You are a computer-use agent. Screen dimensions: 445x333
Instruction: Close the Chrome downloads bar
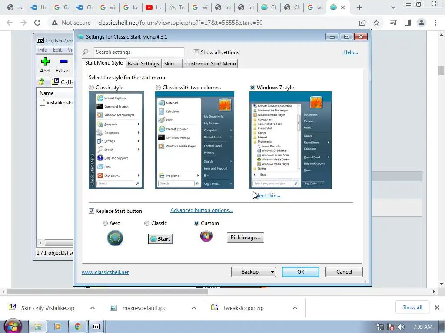tap(437, 307)
